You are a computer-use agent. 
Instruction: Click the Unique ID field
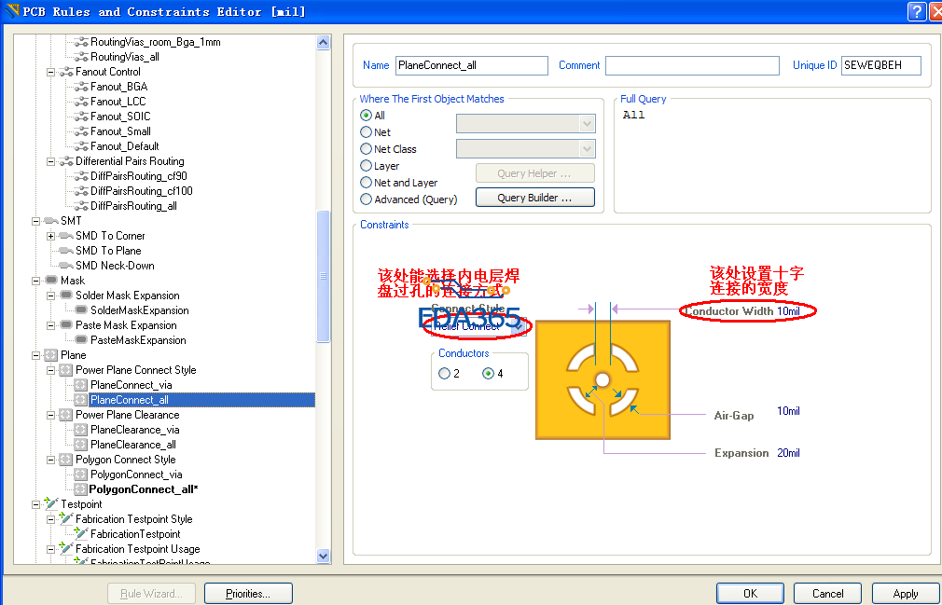click(880, 65)
